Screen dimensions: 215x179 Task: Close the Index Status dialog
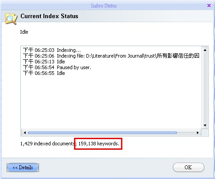tap(209, 5)
